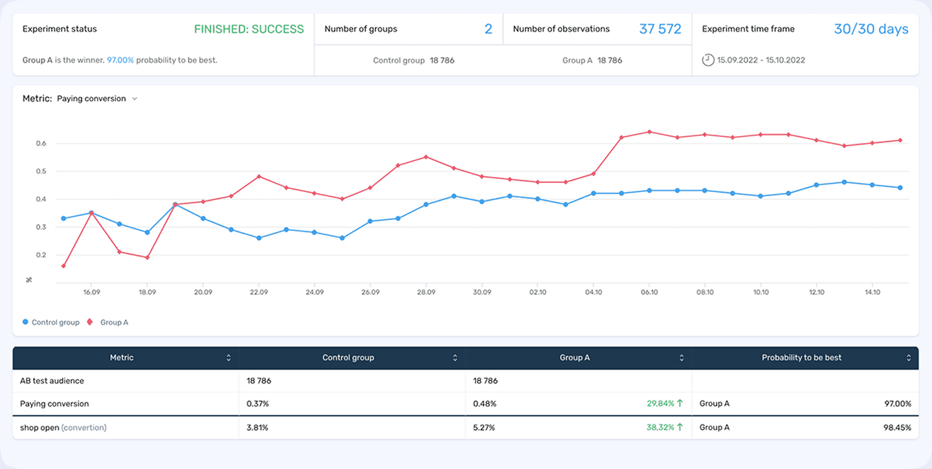Toggle Group A legend item
Screen dimensions: 932x469
(x=108, y=322)
